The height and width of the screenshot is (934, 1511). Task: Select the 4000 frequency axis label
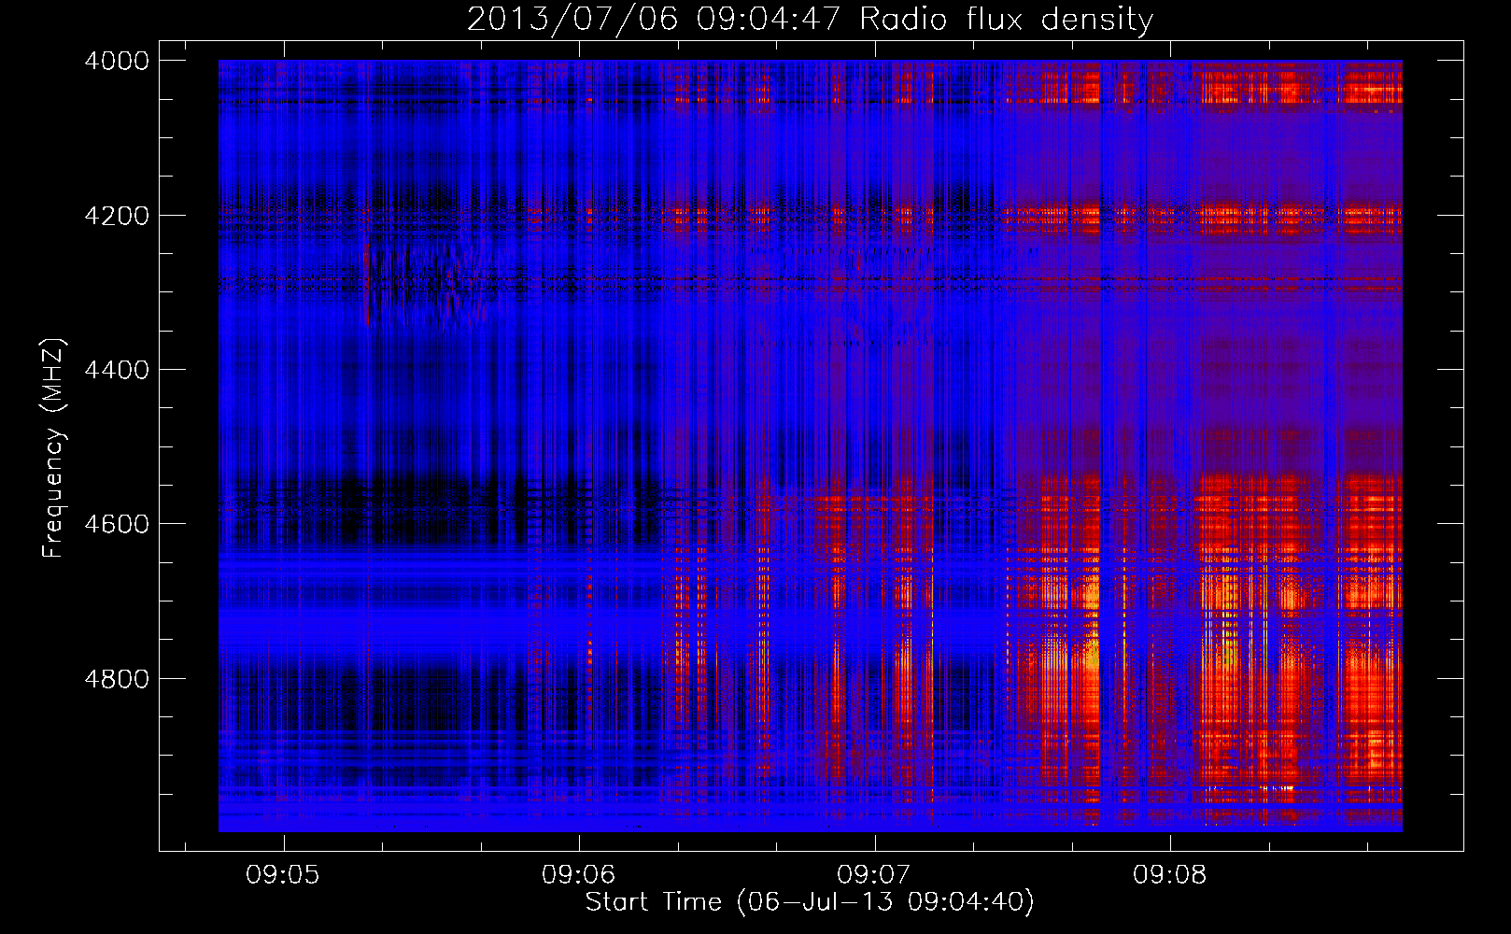pyautogui.click(x=117, y=61)
